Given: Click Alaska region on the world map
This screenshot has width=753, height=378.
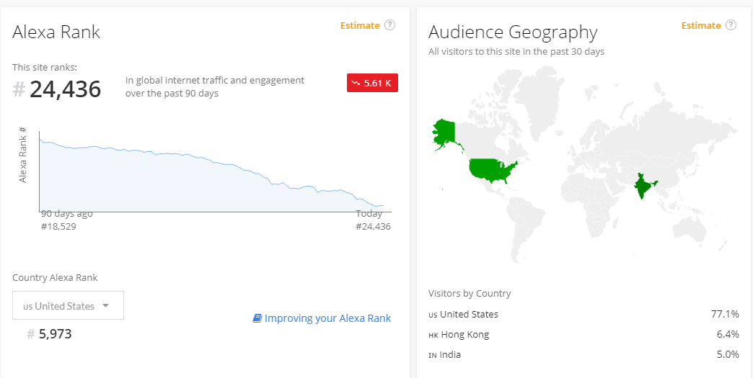Looking at the screenshot, I should click(444, 132).
